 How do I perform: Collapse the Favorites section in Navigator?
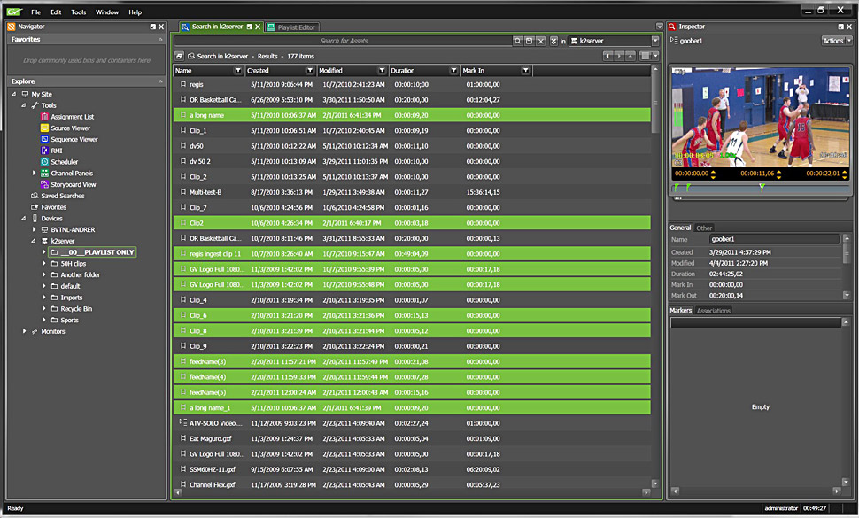click(x=159, y=40)
